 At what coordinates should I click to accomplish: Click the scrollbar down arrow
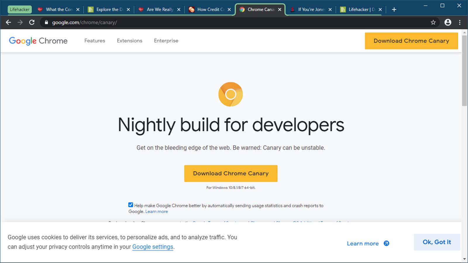point(464,259)
